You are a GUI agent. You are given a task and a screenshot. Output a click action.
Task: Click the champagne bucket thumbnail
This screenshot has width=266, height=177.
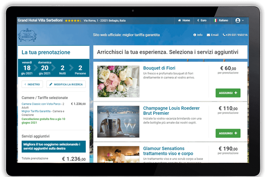coord(118,122)
